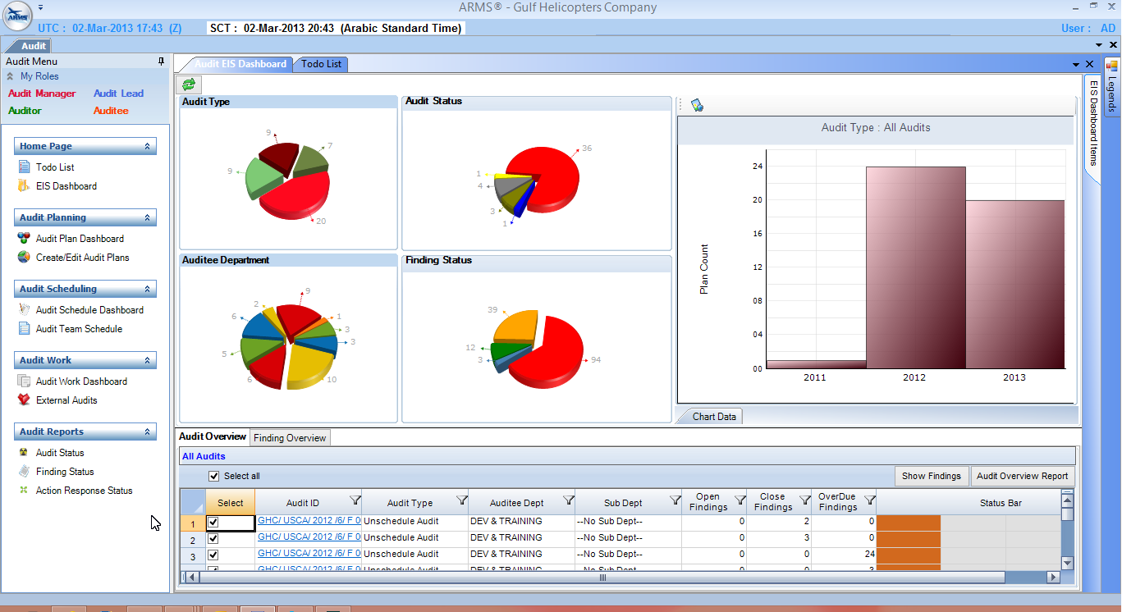Open EIS Dashboard via its sidebar icon
This screenshot has width=1122, height=612.
[x=24, y=186]
